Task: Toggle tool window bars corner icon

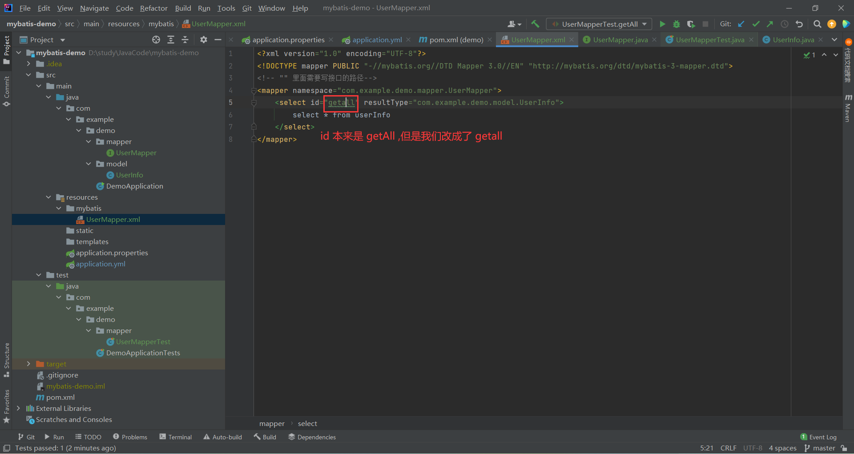Action: click(7, 448)
